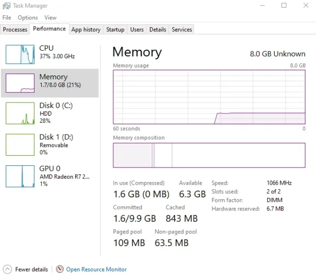
Task: Select Disk 0 (C:) graph thumbnail
Action: tap(20, 113)
